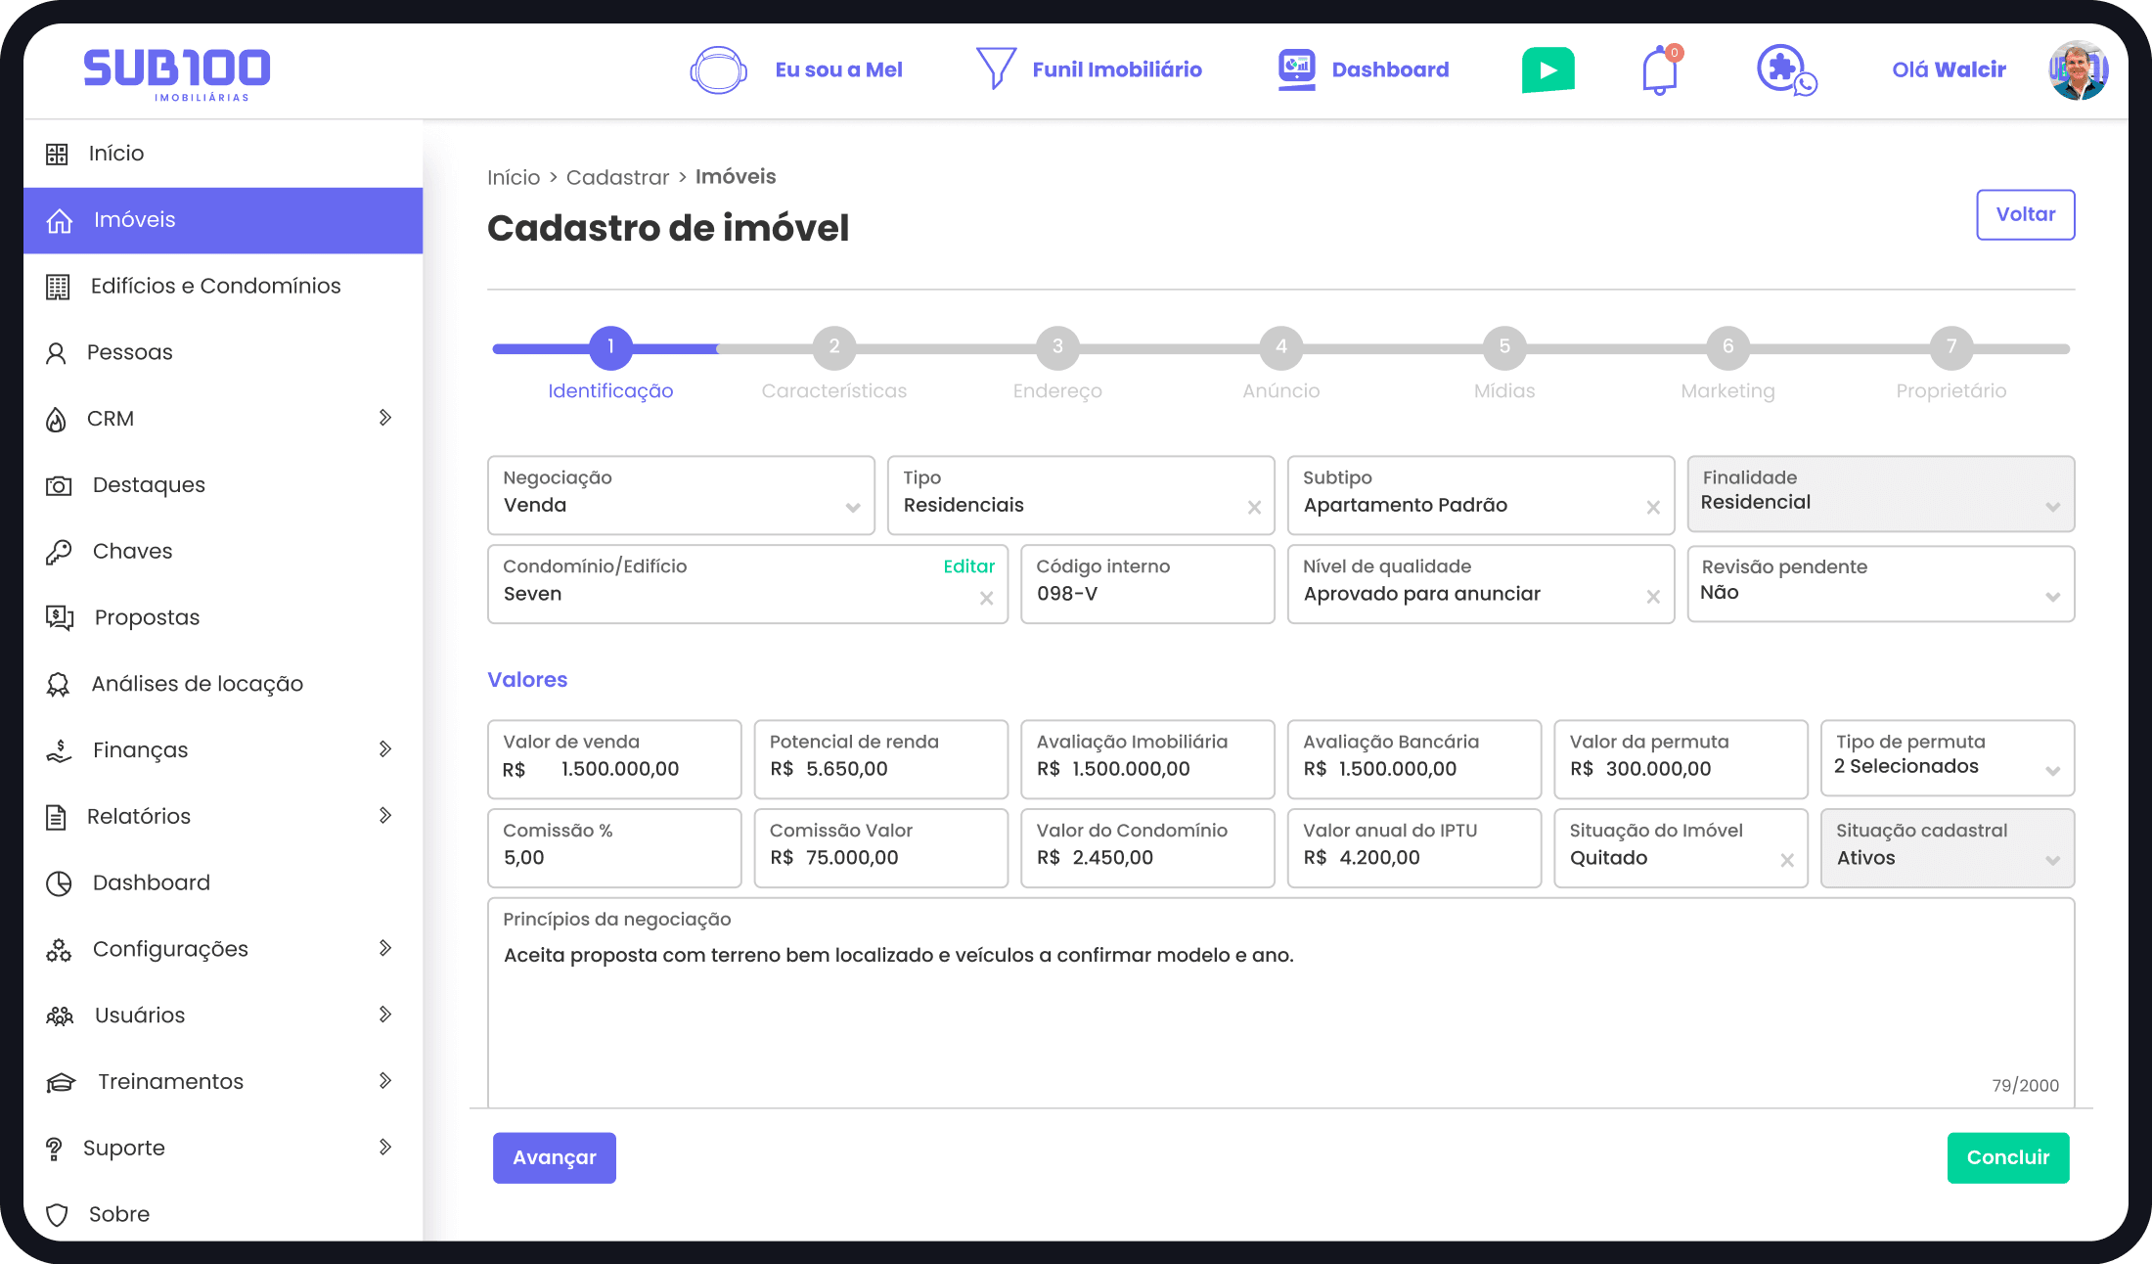
Task: Jump to step 3 Endereço
Action: (1057, 347)
